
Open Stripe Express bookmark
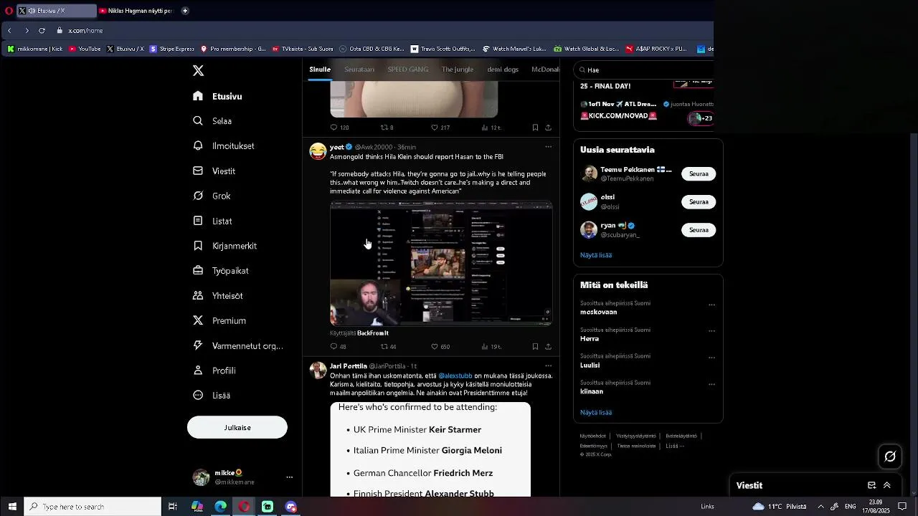click(171, 49)
